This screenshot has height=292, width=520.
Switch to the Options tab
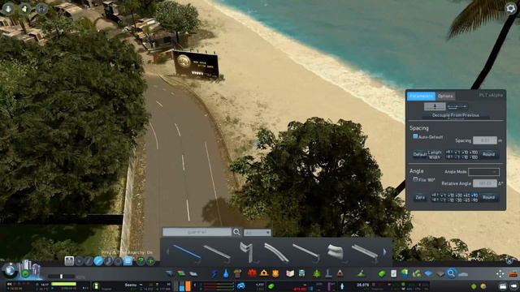tap(445, 96)
